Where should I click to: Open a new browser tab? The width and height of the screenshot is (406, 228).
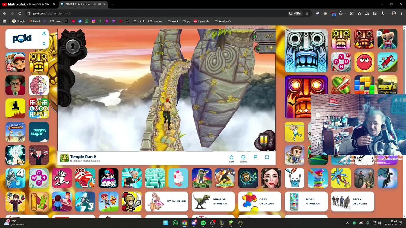coord(112,4)
